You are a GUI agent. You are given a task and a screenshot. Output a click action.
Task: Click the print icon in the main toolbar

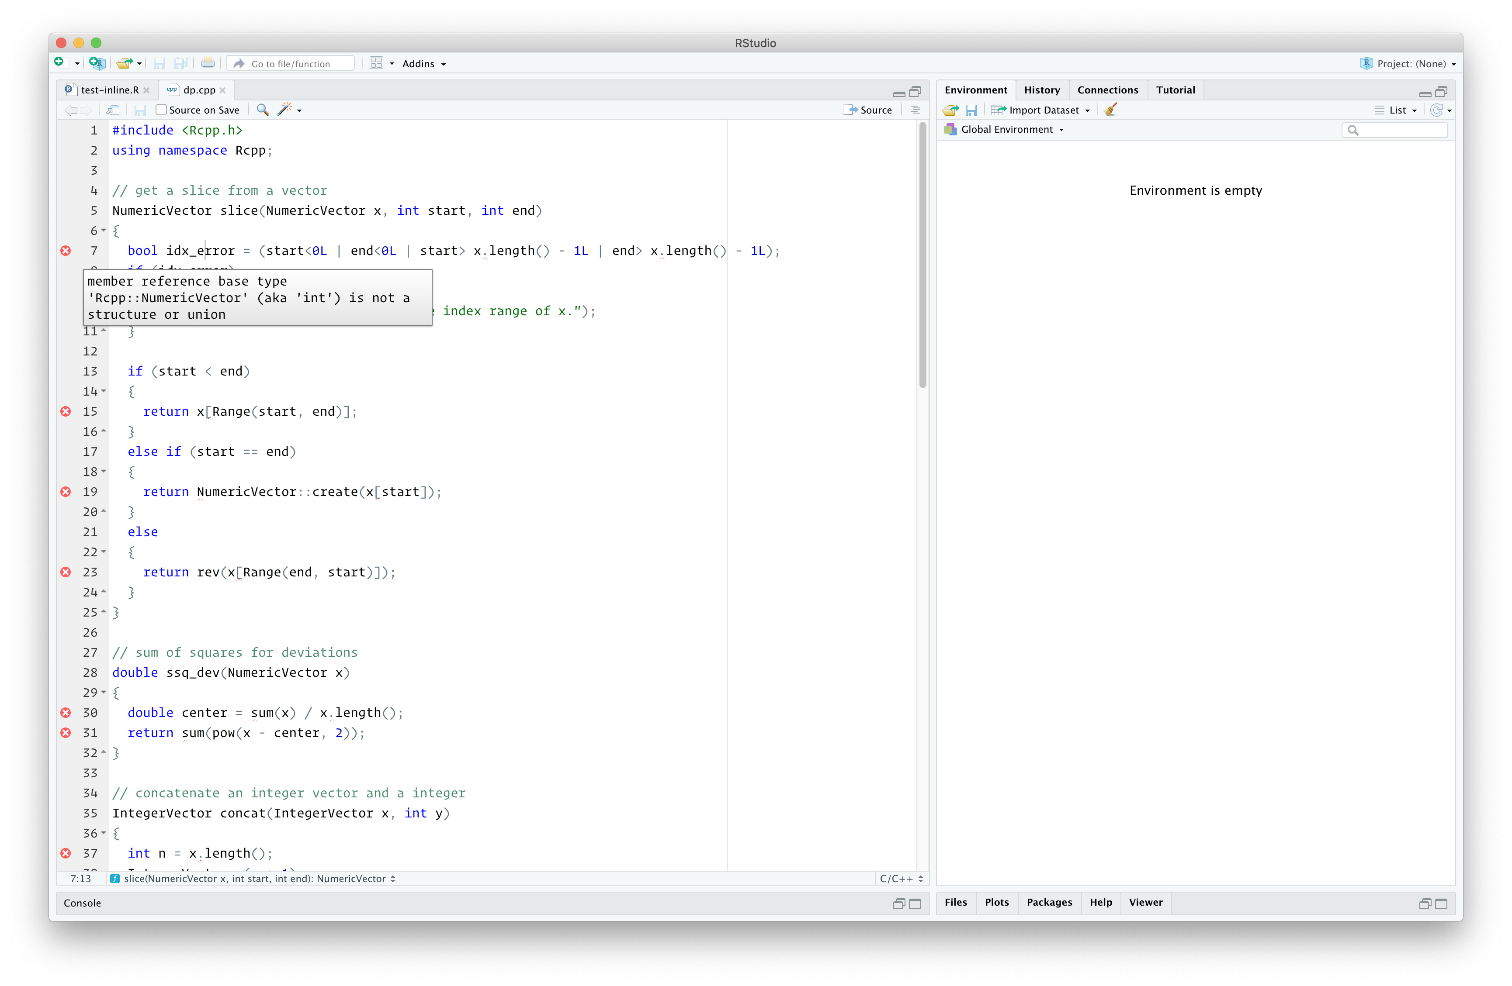pyautogui.click(x=208, y=63)
